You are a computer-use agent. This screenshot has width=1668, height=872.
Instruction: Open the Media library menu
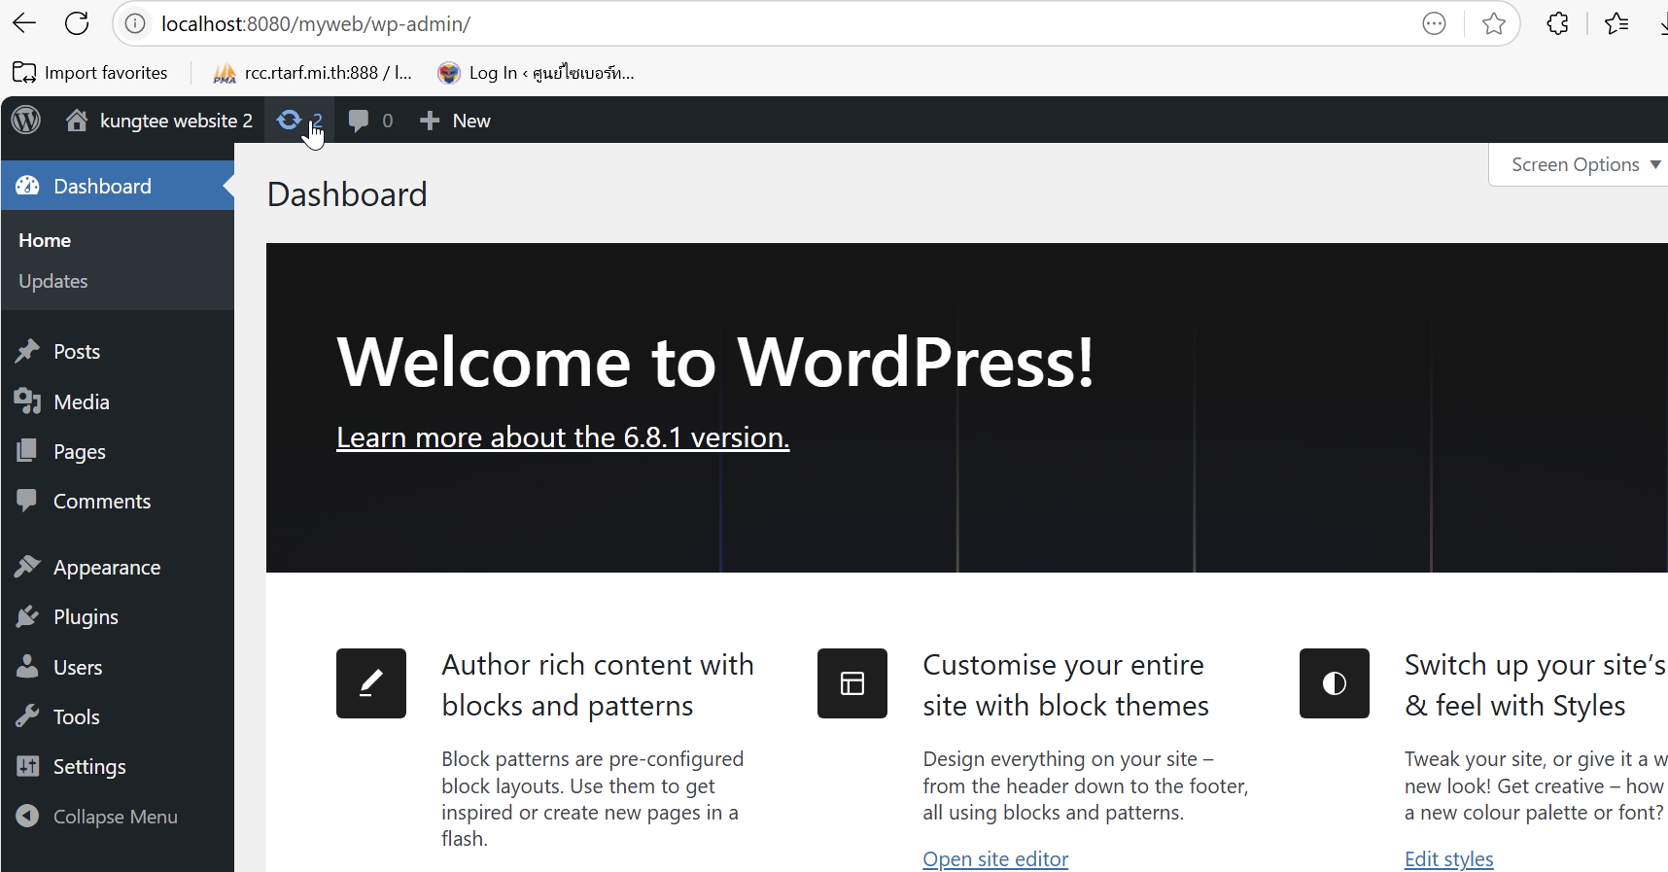81,401
